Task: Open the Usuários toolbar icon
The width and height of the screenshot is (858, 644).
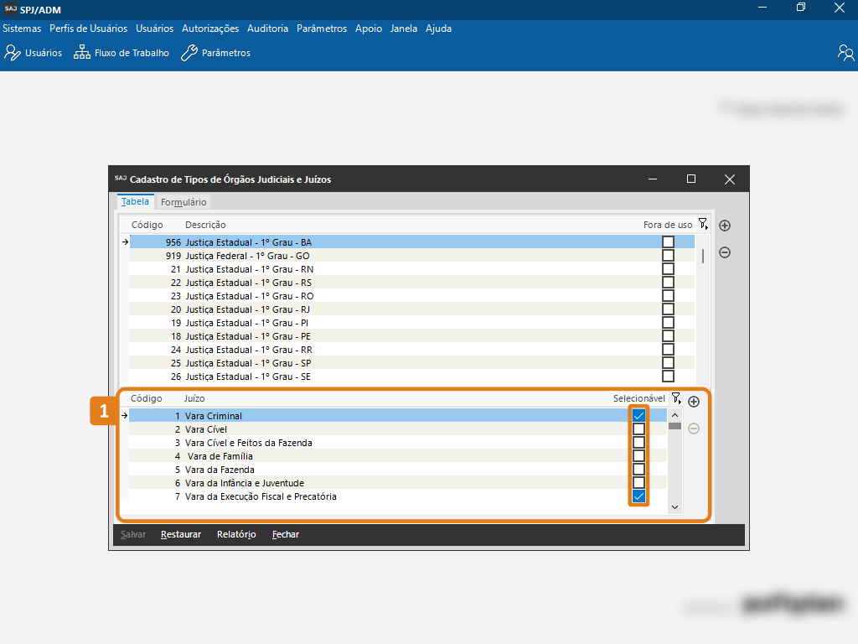Action: point(34,53)
